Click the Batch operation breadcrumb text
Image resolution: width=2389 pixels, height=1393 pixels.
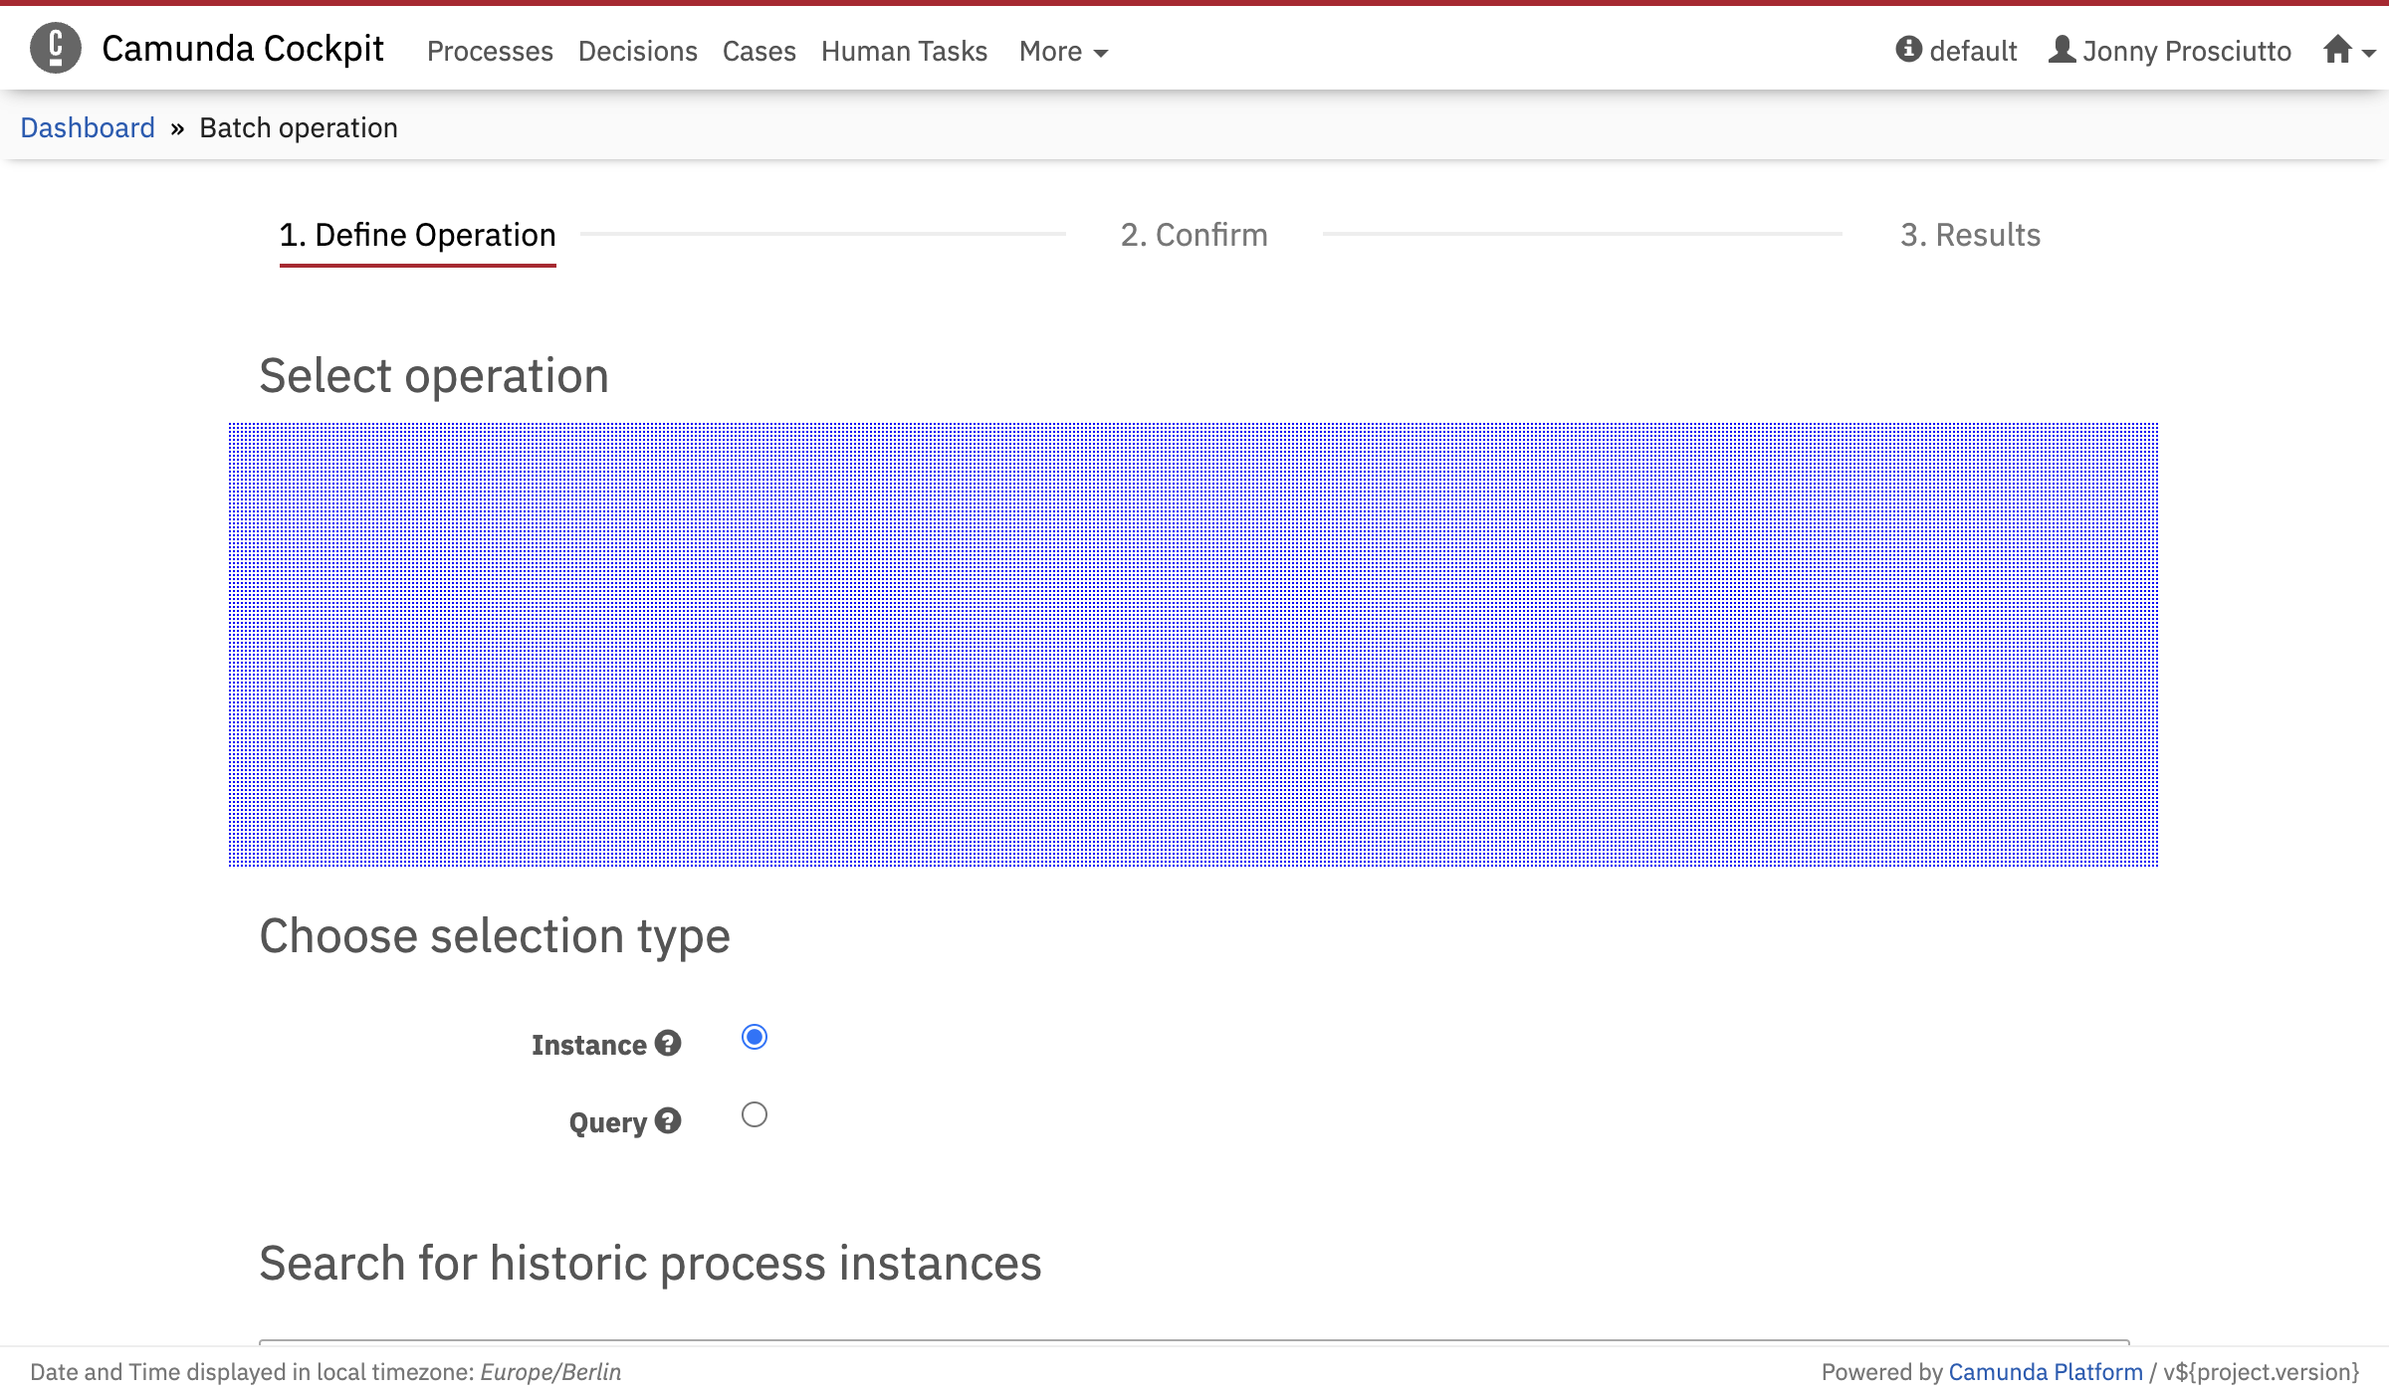pos(299,127)
